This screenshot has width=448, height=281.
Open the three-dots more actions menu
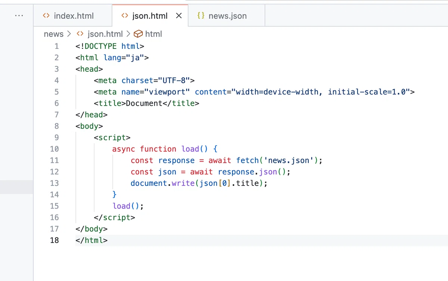pos(19,16)
